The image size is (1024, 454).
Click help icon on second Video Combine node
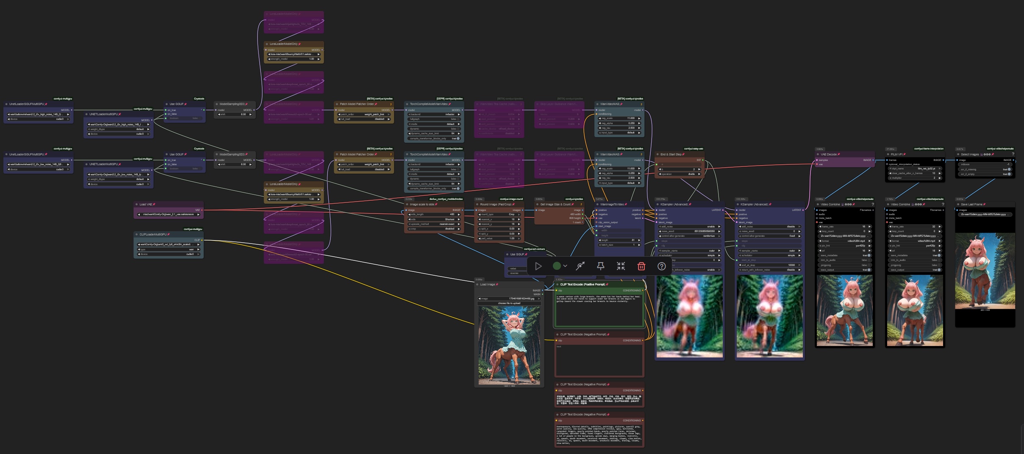[x=943, y=204]
